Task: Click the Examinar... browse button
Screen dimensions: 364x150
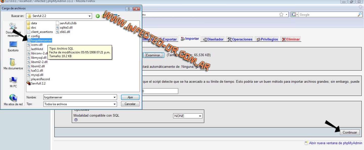Action: [x=154, y=55]
